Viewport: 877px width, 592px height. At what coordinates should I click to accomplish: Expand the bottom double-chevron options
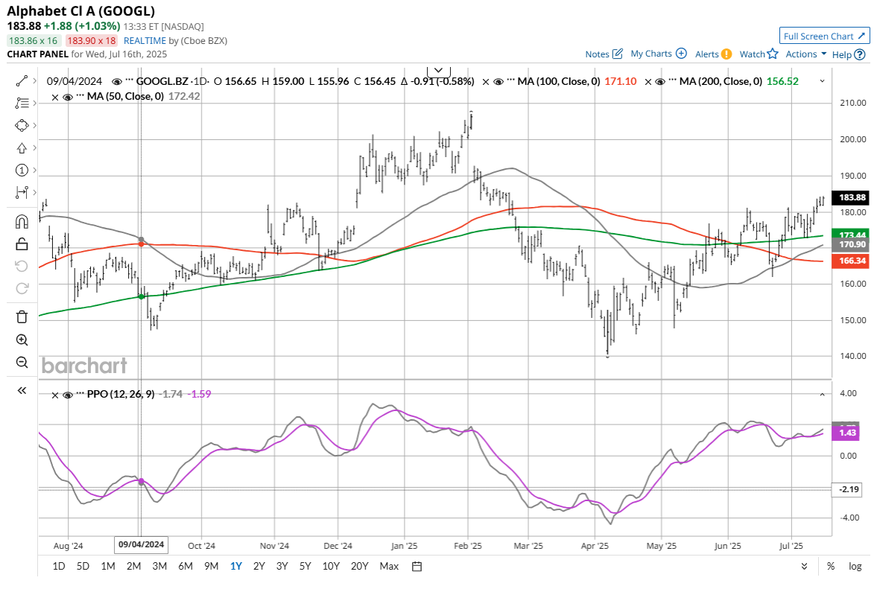[x=804, y=566]
